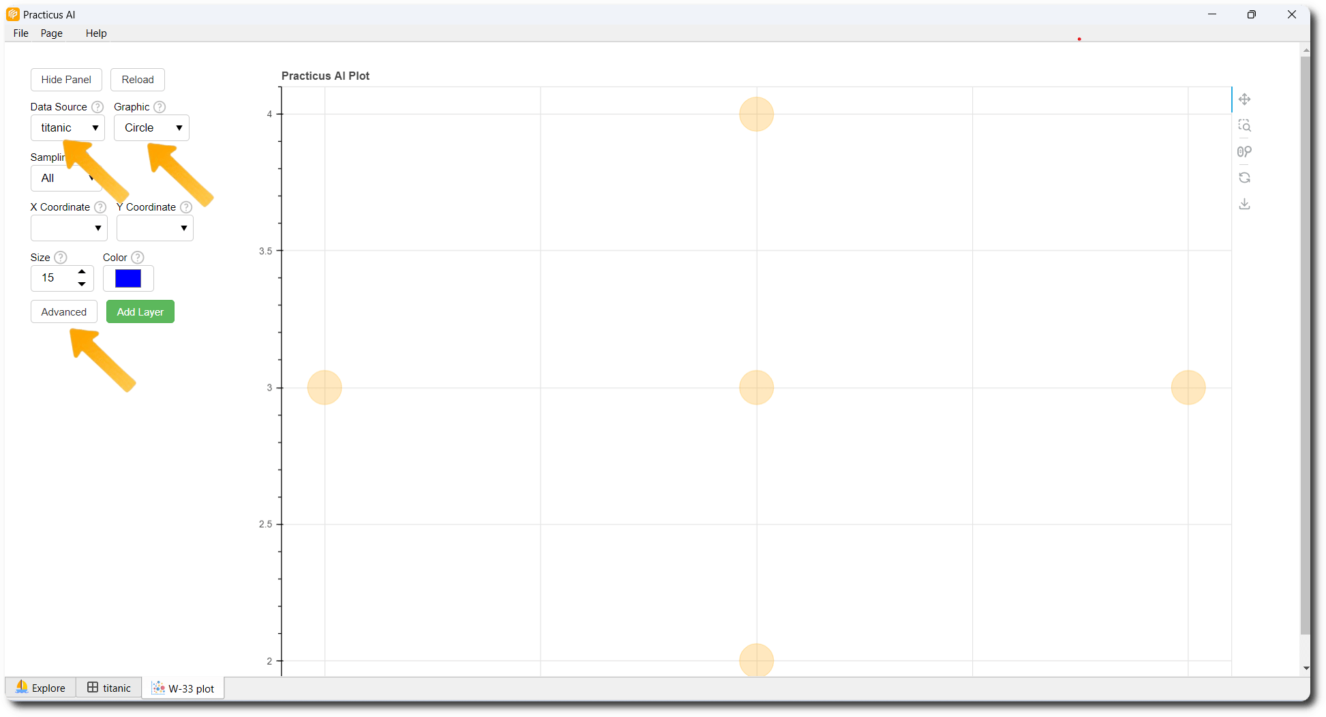Switch to the Explore tab
Image resolution: width=1326 pixels, height=717 pixels.
click(x=41, y=688)
